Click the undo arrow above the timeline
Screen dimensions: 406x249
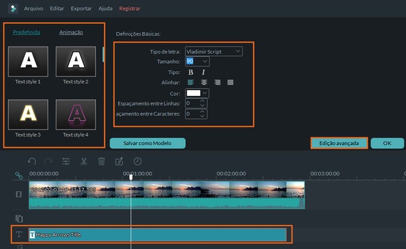(32, 161)
